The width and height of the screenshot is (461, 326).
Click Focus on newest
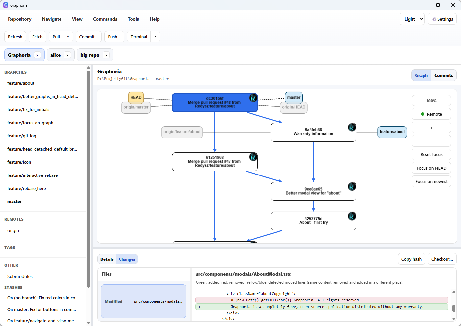431,181
